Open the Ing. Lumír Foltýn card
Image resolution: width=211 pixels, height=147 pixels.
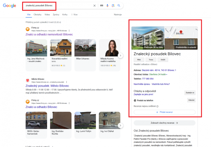point(85,125)
